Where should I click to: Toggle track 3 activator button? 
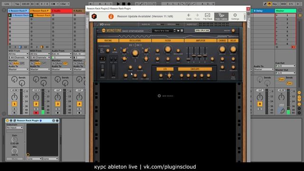tap(57, 104)
